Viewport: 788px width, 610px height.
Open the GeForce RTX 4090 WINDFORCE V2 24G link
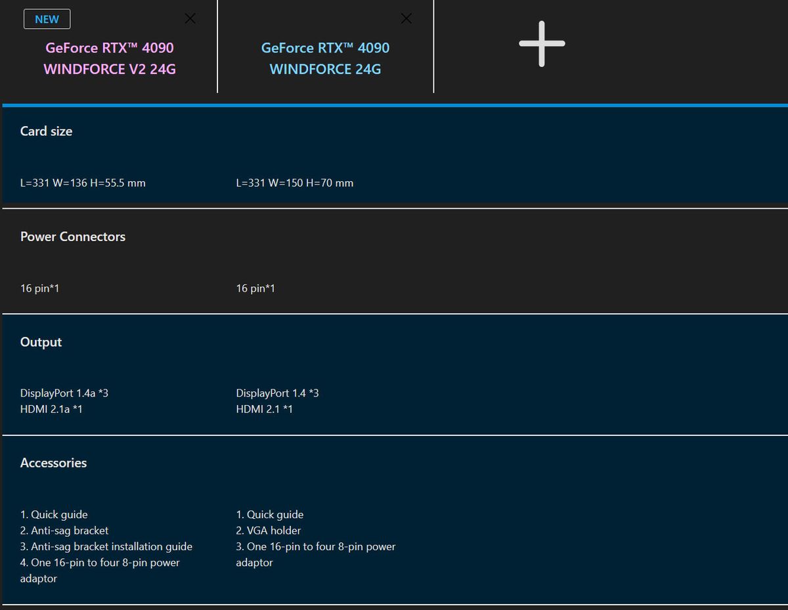click(110, 58)
